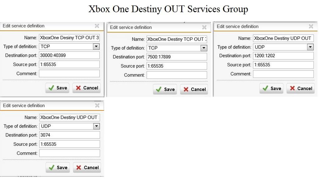
Task: Close the dialog with destination port 7500:17899
Action: click(204, 27)
